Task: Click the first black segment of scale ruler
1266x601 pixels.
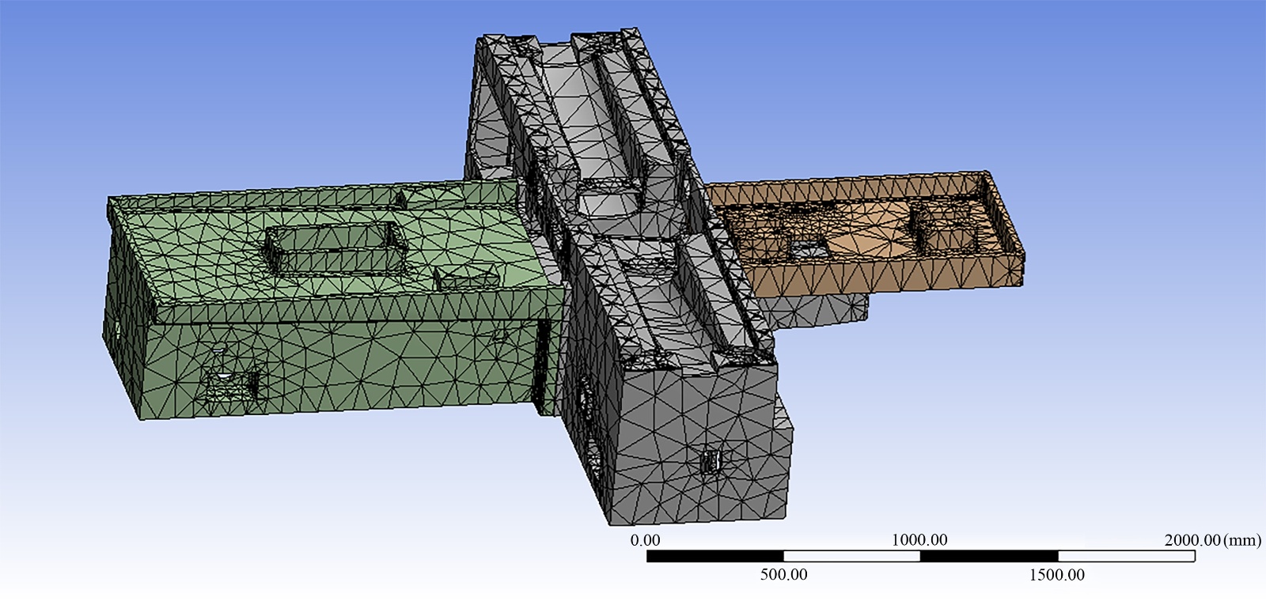Action: [714, 556]
